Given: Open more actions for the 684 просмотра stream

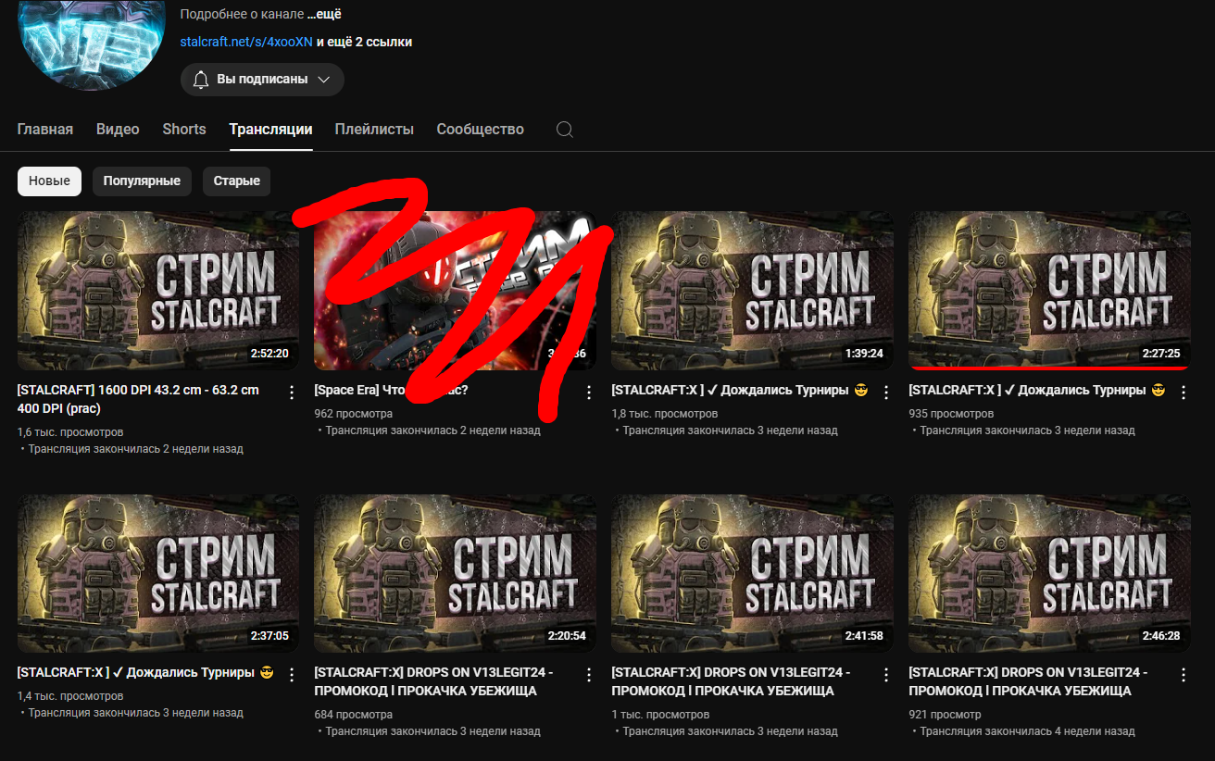Looking at the screenshot, I should tap(589, 675).
